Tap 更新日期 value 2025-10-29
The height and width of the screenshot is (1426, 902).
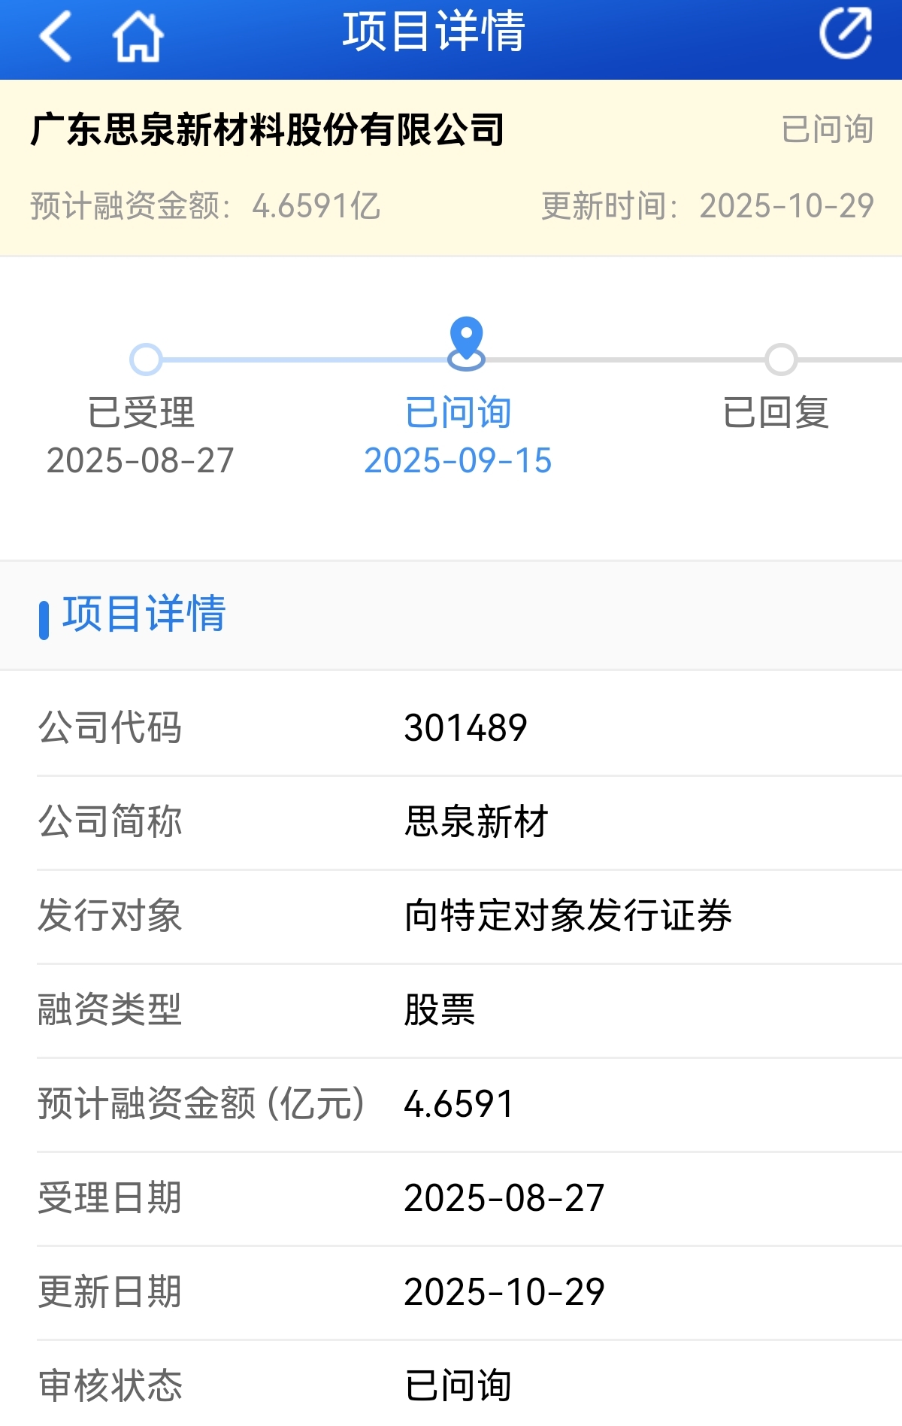click(504, 1292)
